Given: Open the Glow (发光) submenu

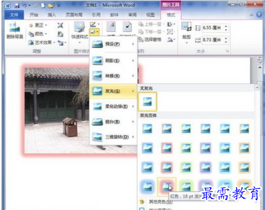Looking at the screenshot, I should (113, 91).
